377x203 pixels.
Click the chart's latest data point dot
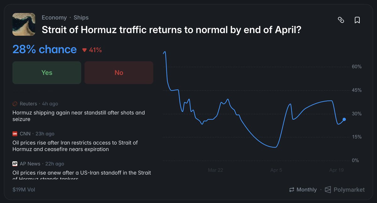pyautogui.click(x=344, y=119)
